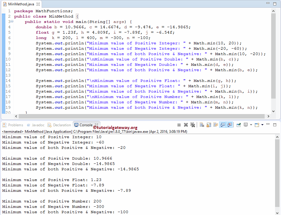Click the Remove Launch icon in Console toolbar
The width and height of the screenshot is (281, 215).
click(186, 125)
